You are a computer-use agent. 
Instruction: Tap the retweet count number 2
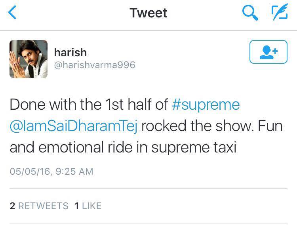click(13, 206)
